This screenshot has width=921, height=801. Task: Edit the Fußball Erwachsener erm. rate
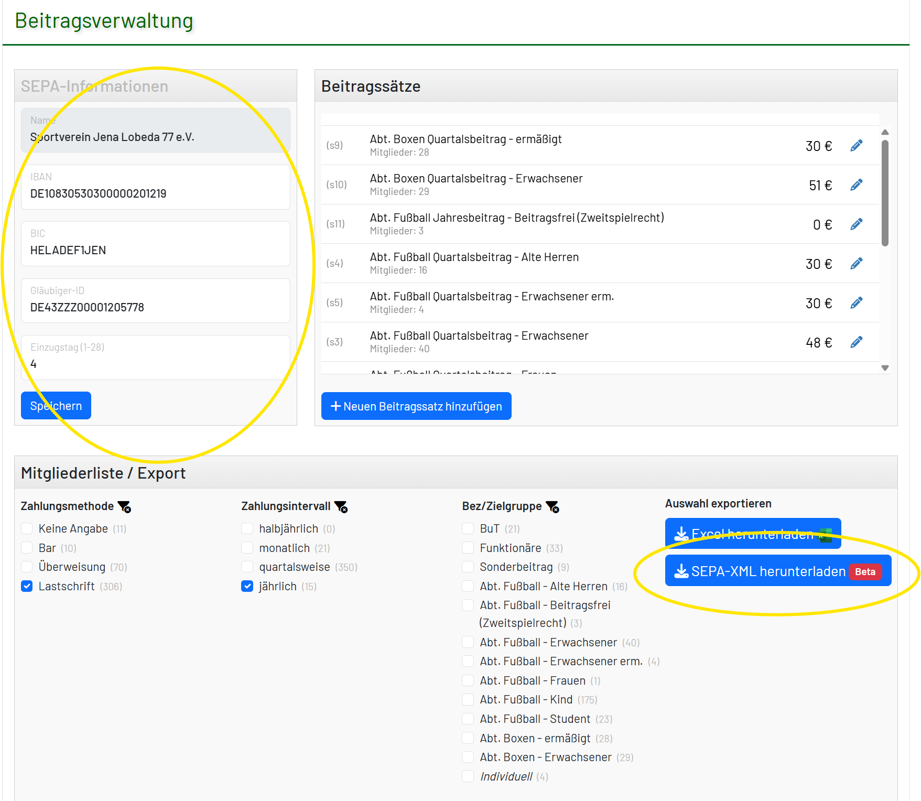pos(857,302)
